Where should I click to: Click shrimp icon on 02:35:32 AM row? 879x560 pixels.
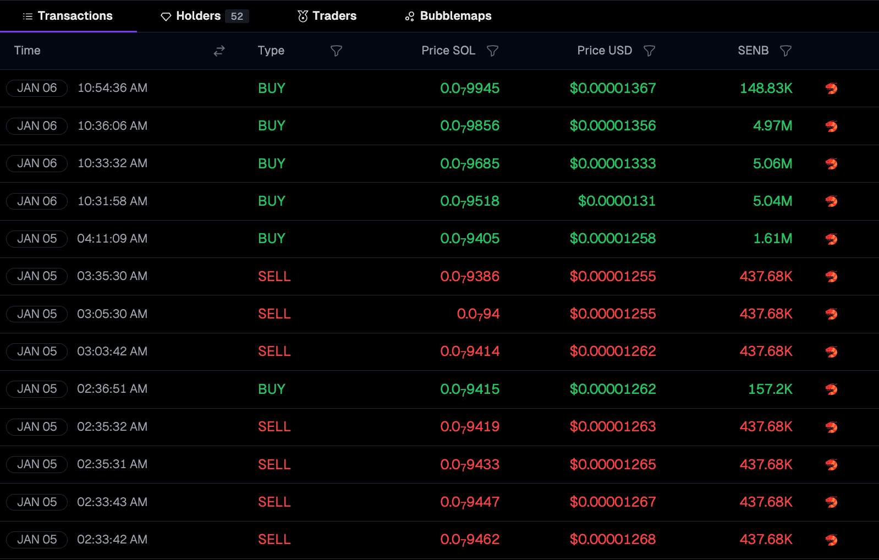tap(831, 427)
